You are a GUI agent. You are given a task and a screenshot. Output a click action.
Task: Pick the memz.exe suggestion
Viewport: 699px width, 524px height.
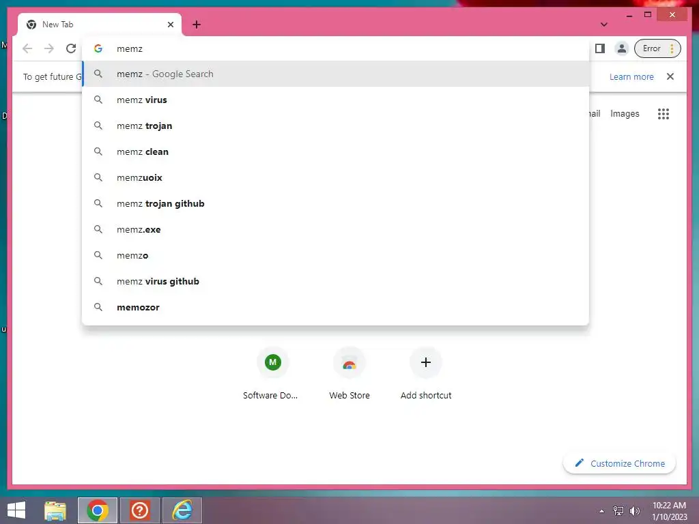(x=335, y=229)
